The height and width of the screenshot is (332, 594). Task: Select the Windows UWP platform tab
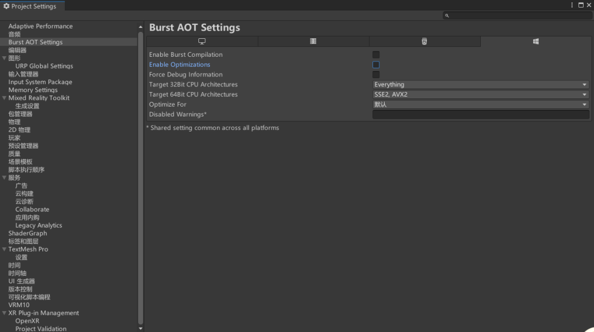click(535, 41)
